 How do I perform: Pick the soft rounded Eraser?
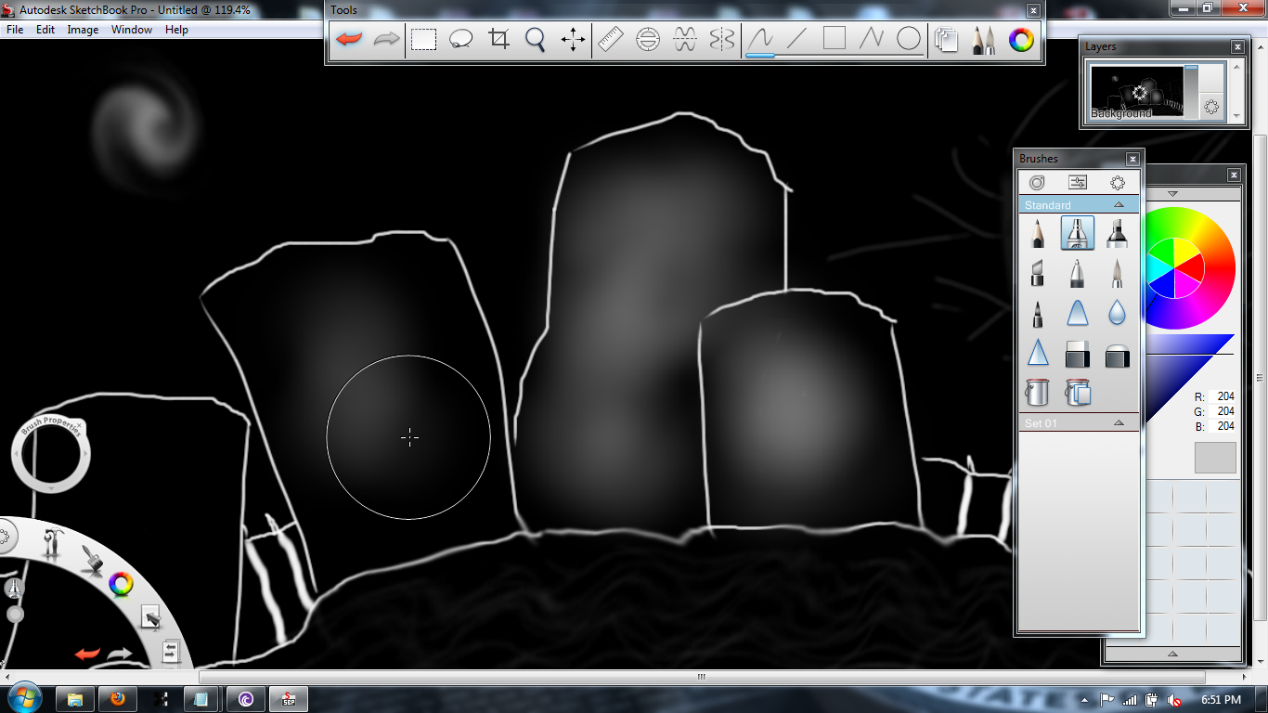1117,353
